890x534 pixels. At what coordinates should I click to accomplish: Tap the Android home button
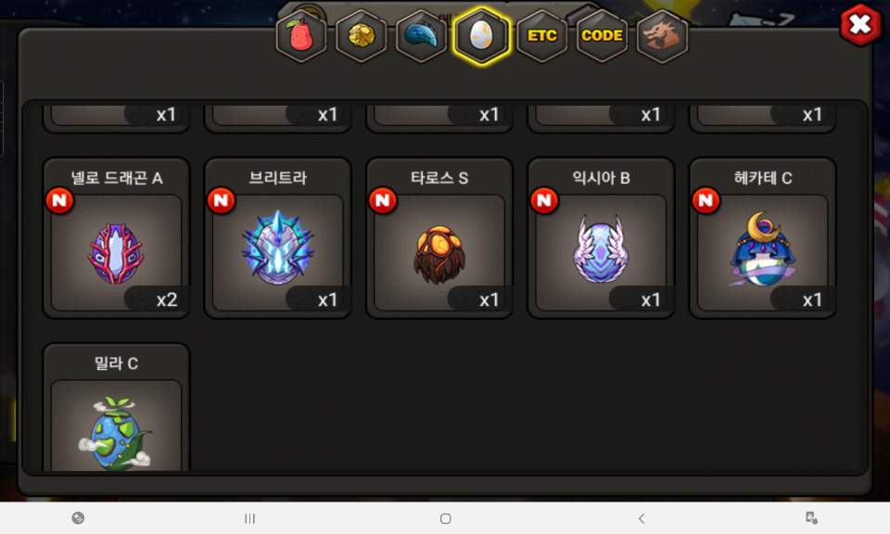coord(446,518)
